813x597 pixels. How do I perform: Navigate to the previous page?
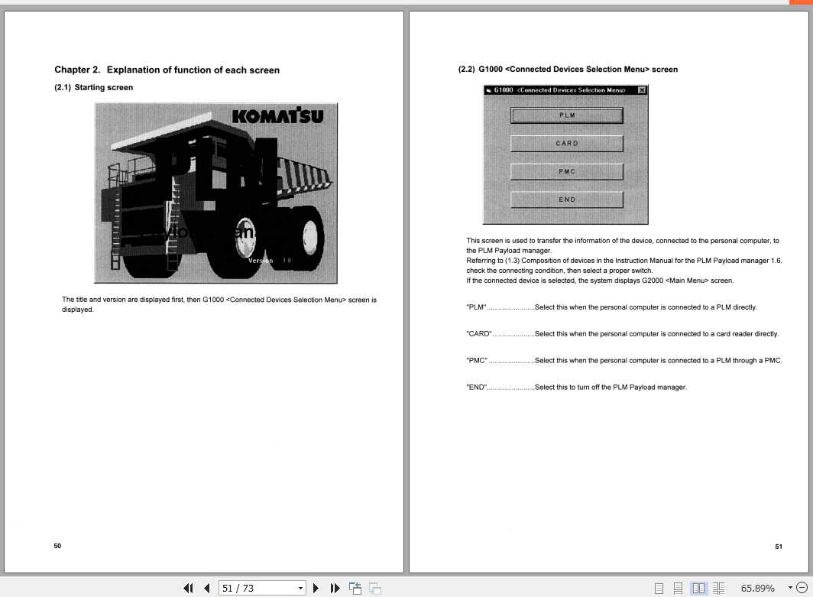(x=206, y=588)
